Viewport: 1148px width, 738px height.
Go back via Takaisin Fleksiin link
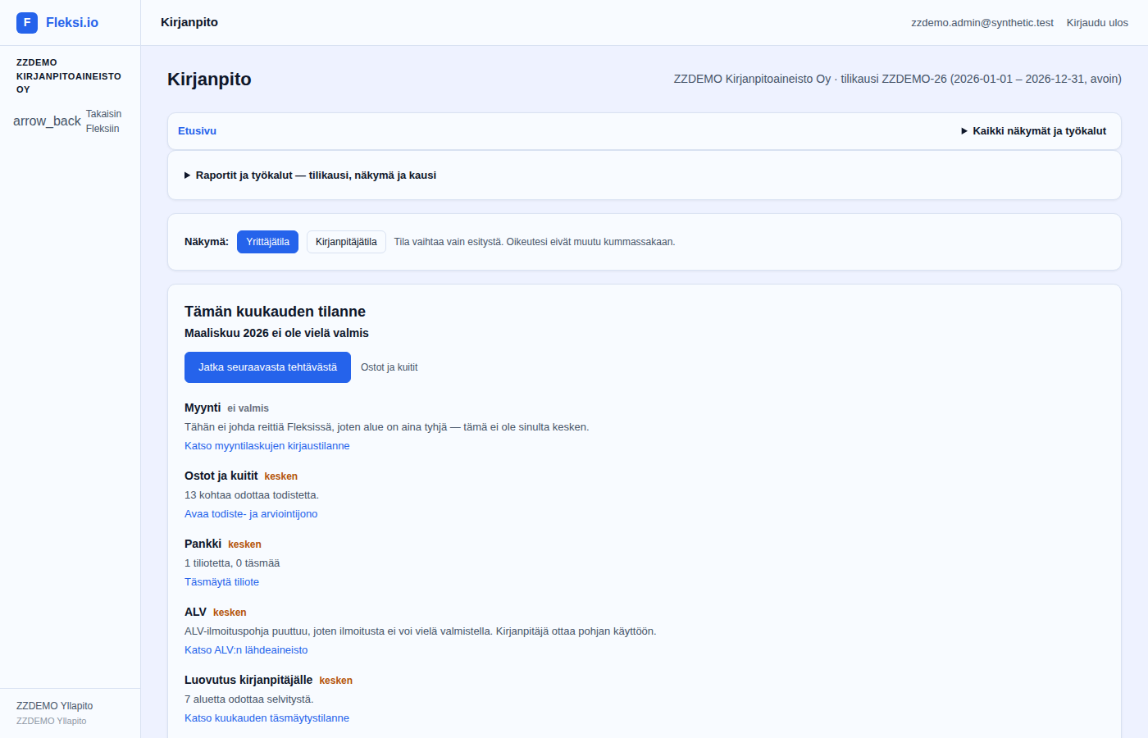(103, 121)
